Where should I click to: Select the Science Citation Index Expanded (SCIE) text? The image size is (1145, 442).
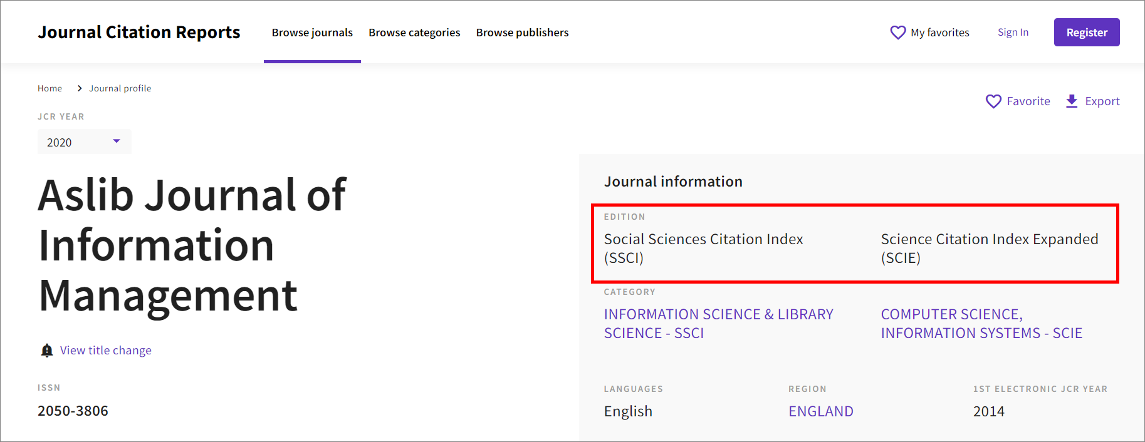tap(990, 249)
